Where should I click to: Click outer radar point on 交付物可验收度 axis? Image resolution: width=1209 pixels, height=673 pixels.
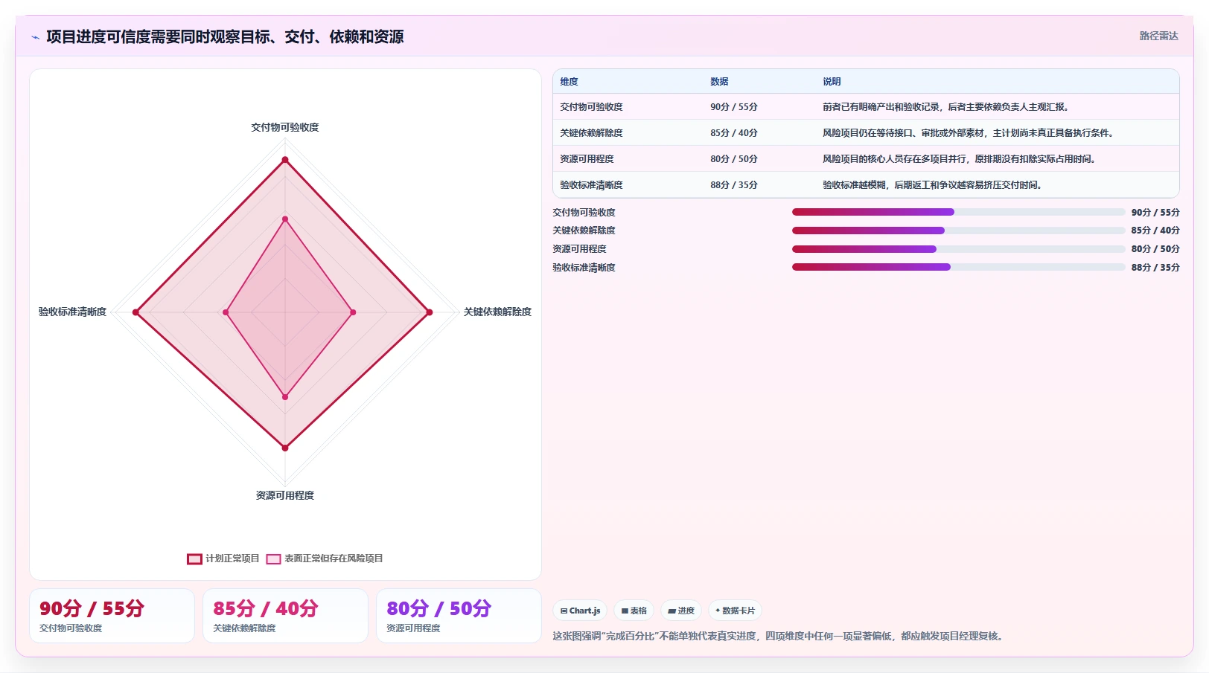285,160
